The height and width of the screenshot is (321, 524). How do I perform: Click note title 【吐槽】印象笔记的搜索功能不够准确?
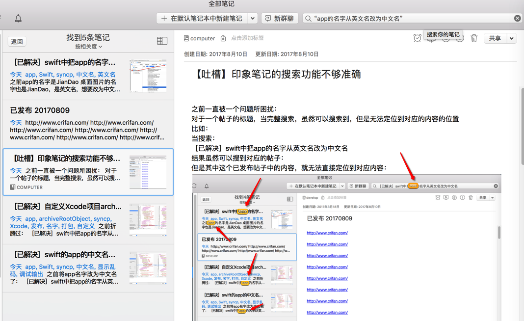277,74
